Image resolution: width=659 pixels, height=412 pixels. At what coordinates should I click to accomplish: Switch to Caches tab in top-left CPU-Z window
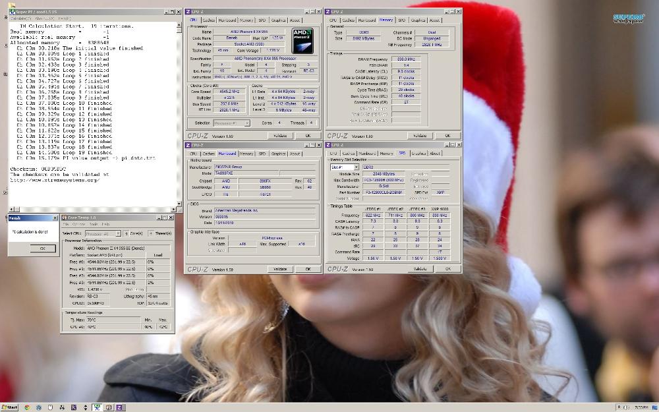(208, 20)
